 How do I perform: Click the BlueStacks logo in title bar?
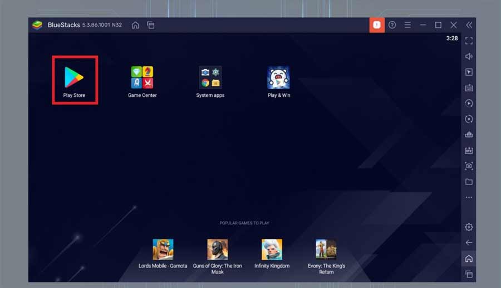point(37,25)
